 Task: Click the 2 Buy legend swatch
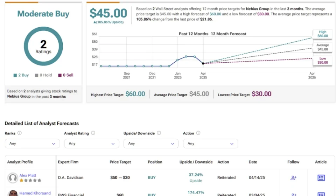[x=15, y=75]
